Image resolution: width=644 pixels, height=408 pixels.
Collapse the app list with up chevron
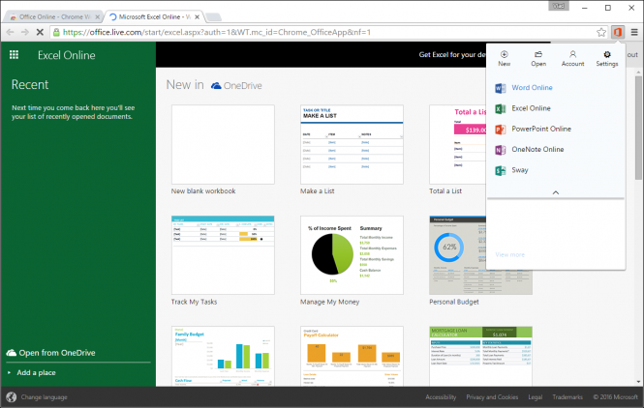[x=556, y=192]
